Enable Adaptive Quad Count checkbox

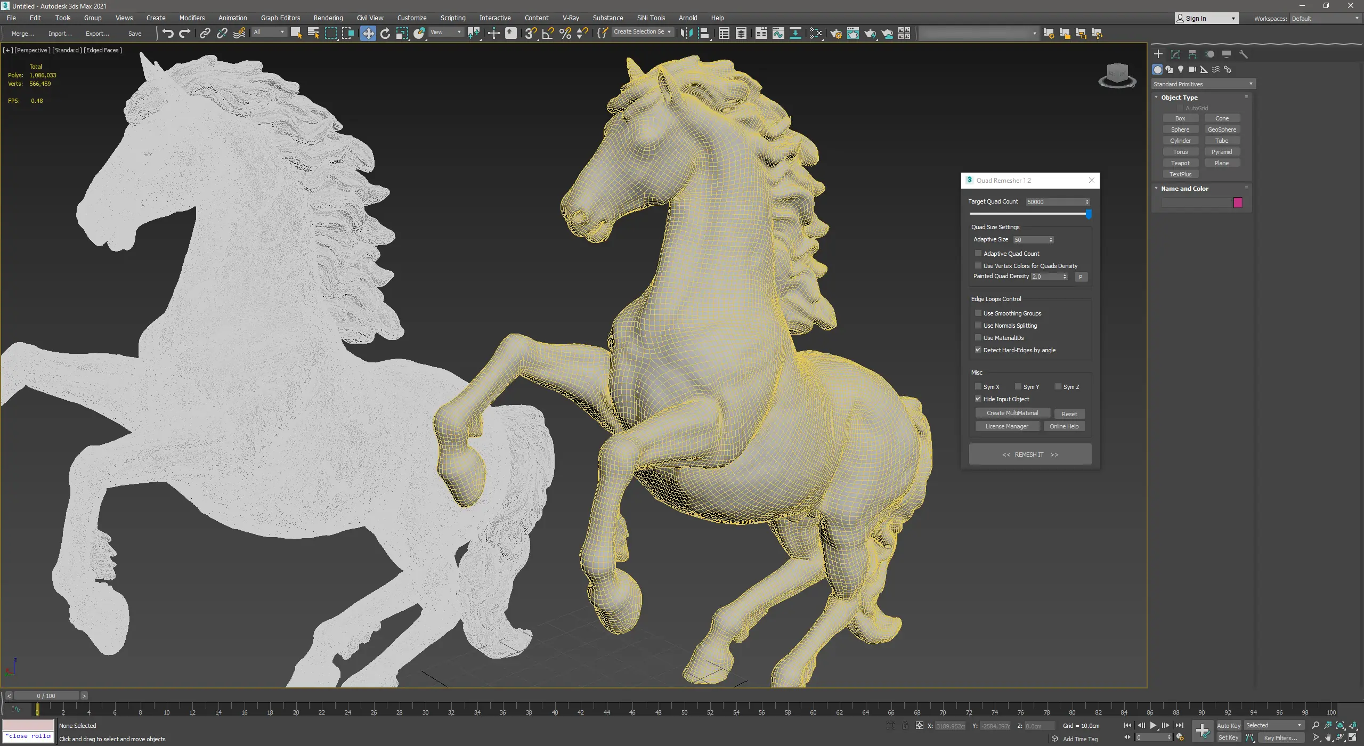point(978,253)
